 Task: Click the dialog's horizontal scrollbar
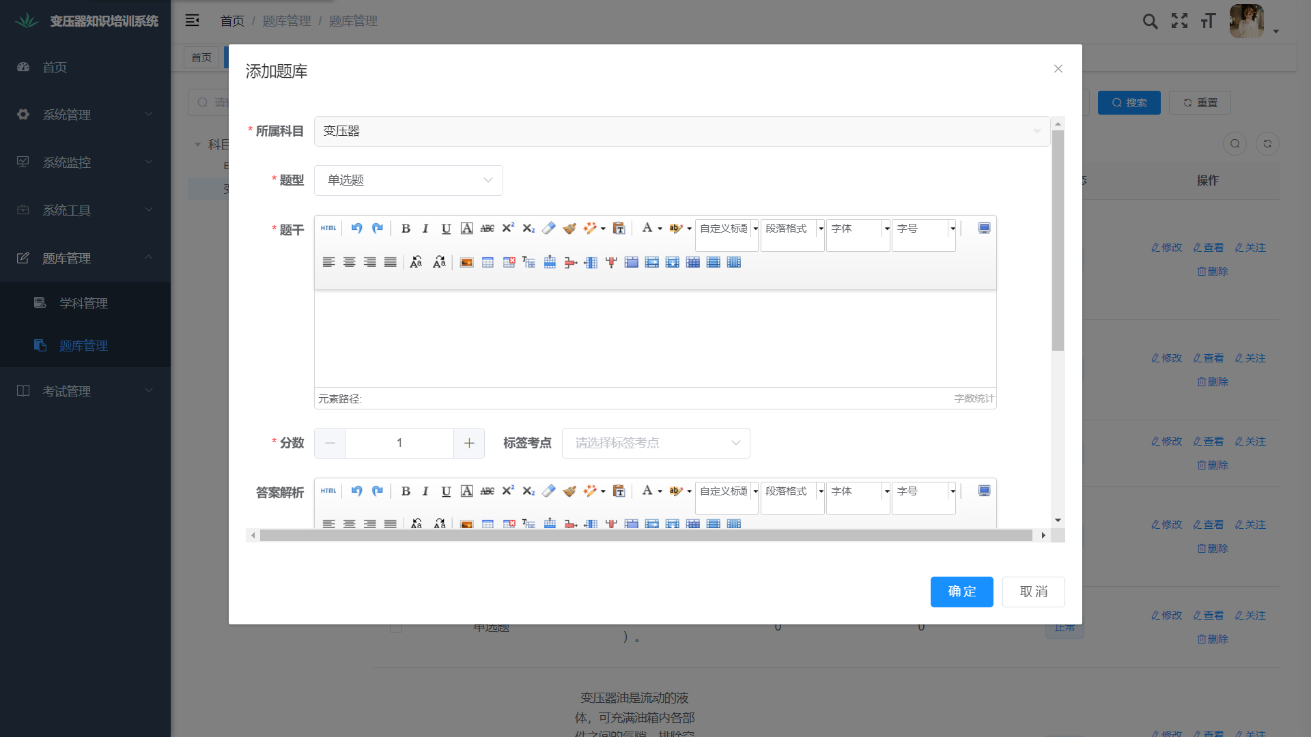click(x=645, y=536)
